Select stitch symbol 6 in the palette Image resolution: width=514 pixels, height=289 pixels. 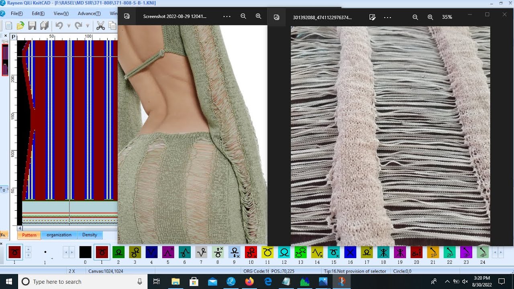(x=184, y=252)
